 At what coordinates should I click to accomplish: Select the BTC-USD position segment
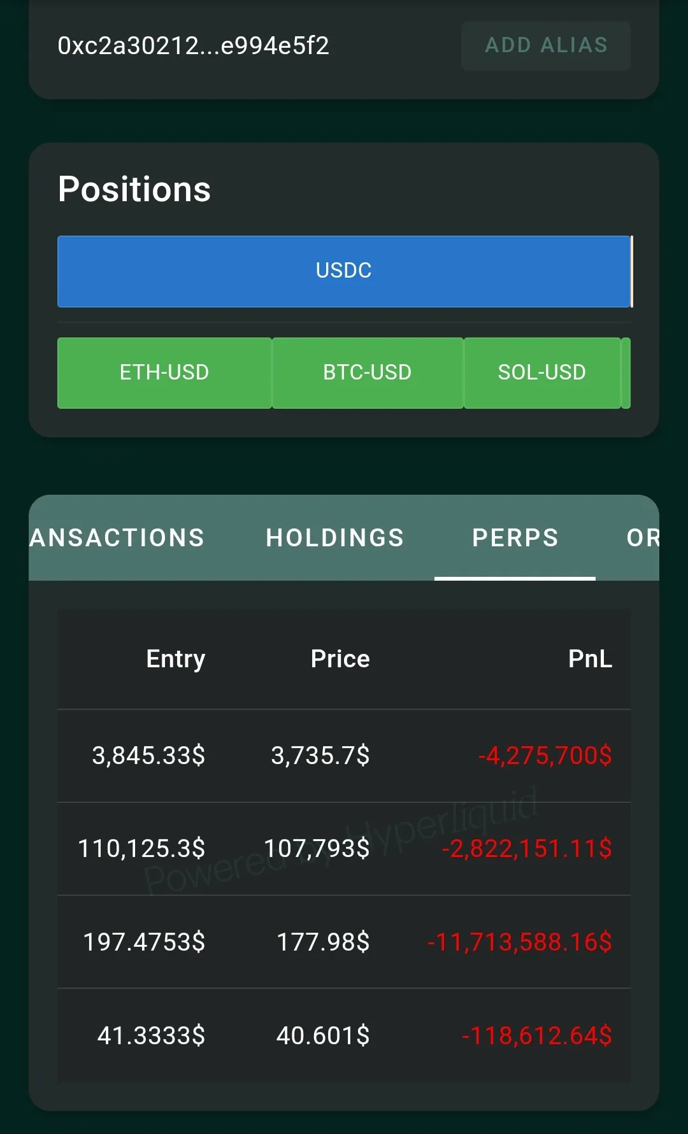click(x=368, y=372)
